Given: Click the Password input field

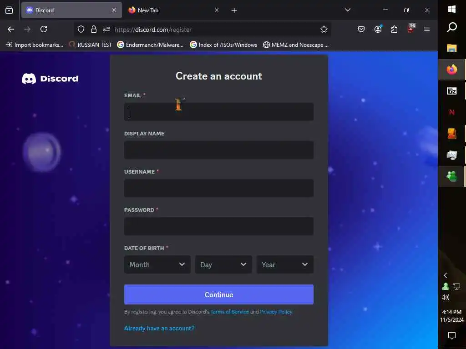Looking at the screenshot, I should click(219, 226).
